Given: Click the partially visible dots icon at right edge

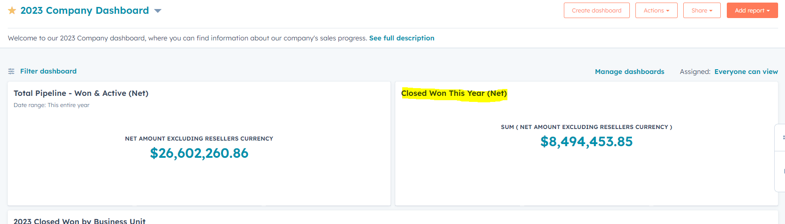Looking at the screenshot, I should tap(783, 138).
